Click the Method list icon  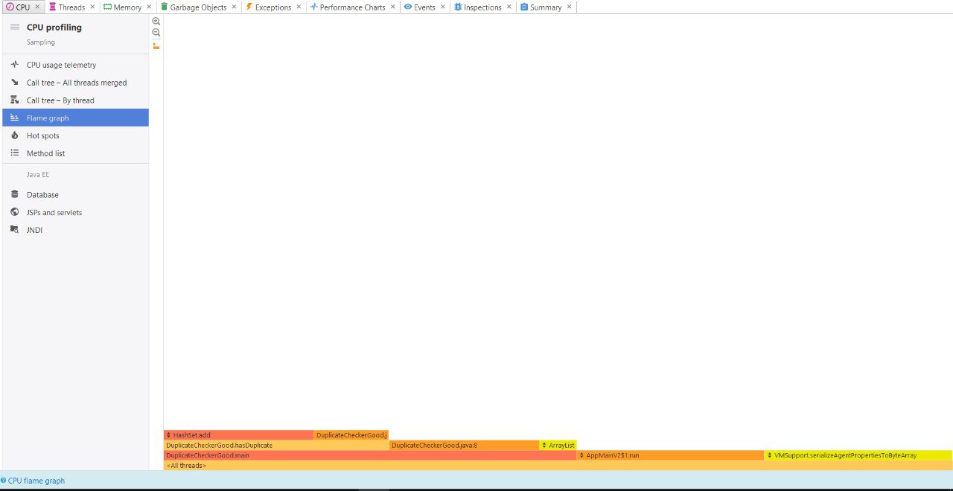coord(14,153)
